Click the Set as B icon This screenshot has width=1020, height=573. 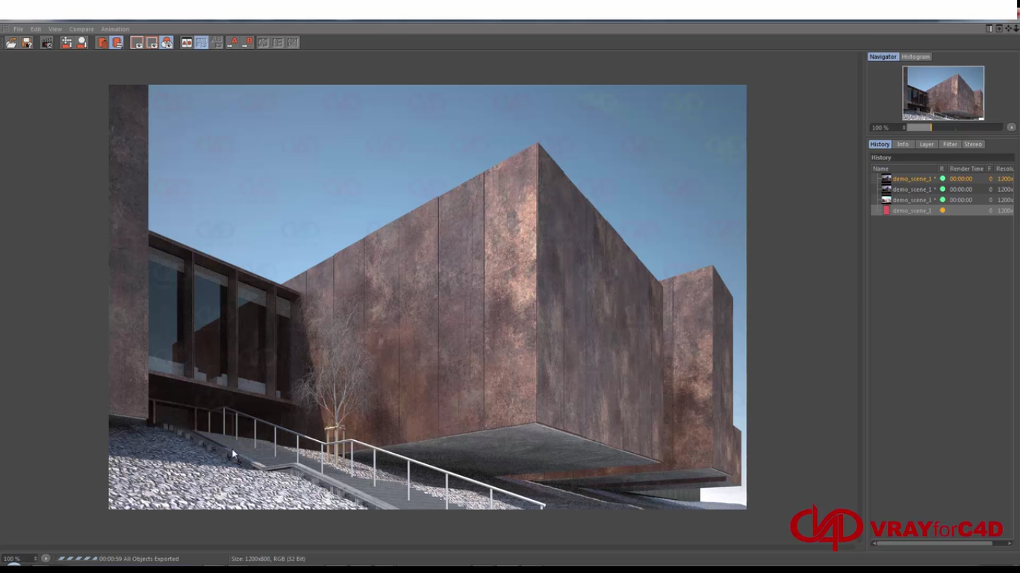[248, 43]
